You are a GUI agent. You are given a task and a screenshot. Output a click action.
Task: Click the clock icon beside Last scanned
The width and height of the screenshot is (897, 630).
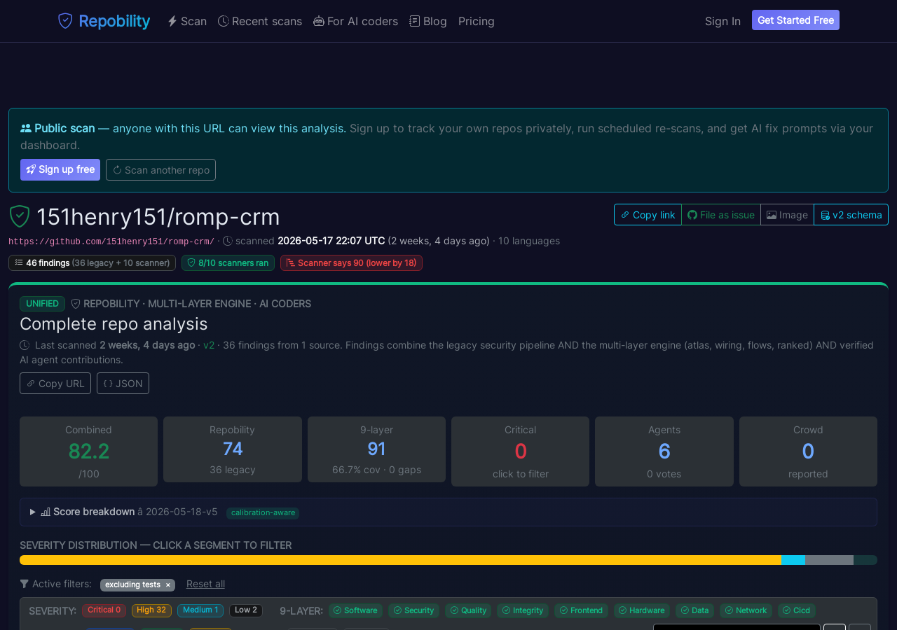25,345
